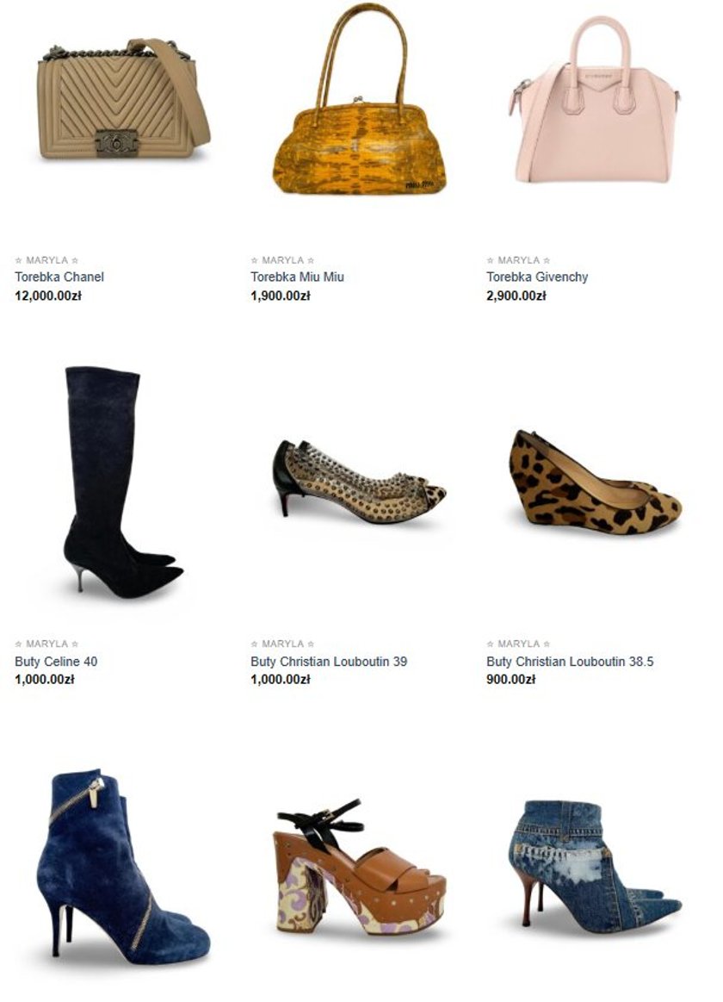The height and width of the screenshot is (1002, 723).
Task: Open the Buty Celine 40 listing
Action: point(56,662)
